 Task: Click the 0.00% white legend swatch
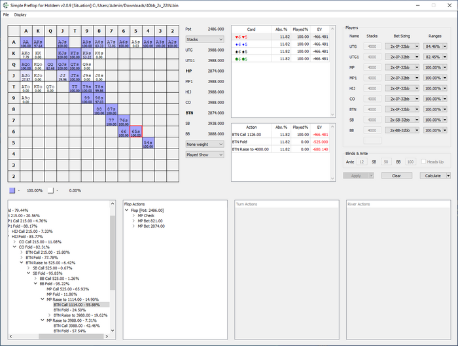tap(51, 190)
